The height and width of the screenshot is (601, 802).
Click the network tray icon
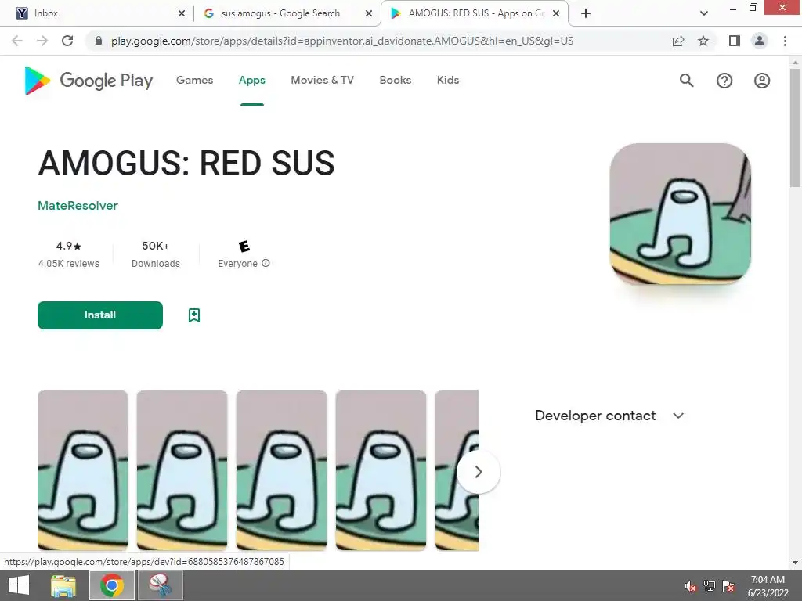(x=710, y=586)
